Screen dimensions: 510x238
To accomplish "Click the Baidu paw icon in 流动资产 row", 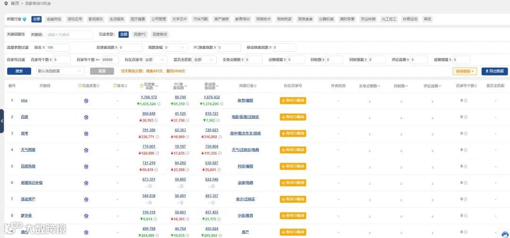I will [86, 199].
